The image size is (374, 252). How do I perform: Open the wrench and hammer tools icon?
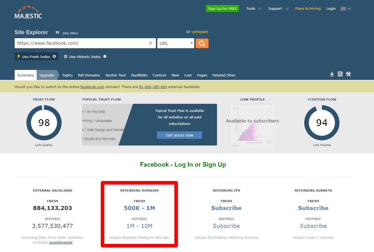[x=348, y=74]
